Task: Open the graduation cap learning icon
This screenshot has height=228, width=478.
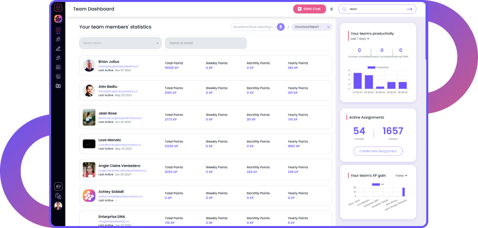Action: [x=58, y=186]
